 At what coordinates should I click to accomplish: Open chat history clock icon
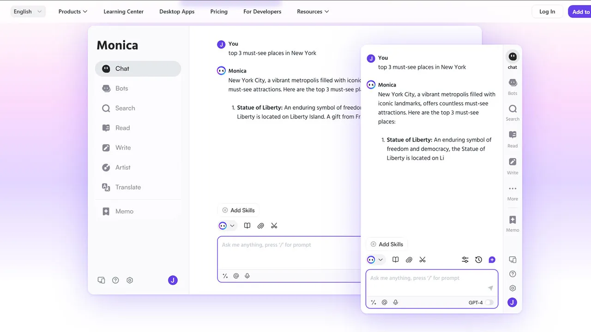coord(479,260)
